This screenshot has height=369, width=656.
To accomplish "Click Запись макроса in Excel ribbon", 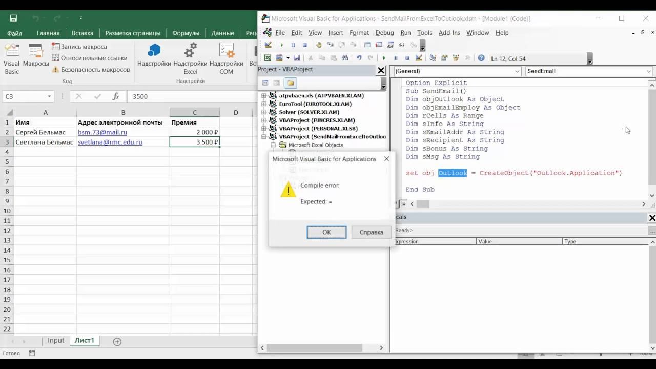I will click(79, 47).
